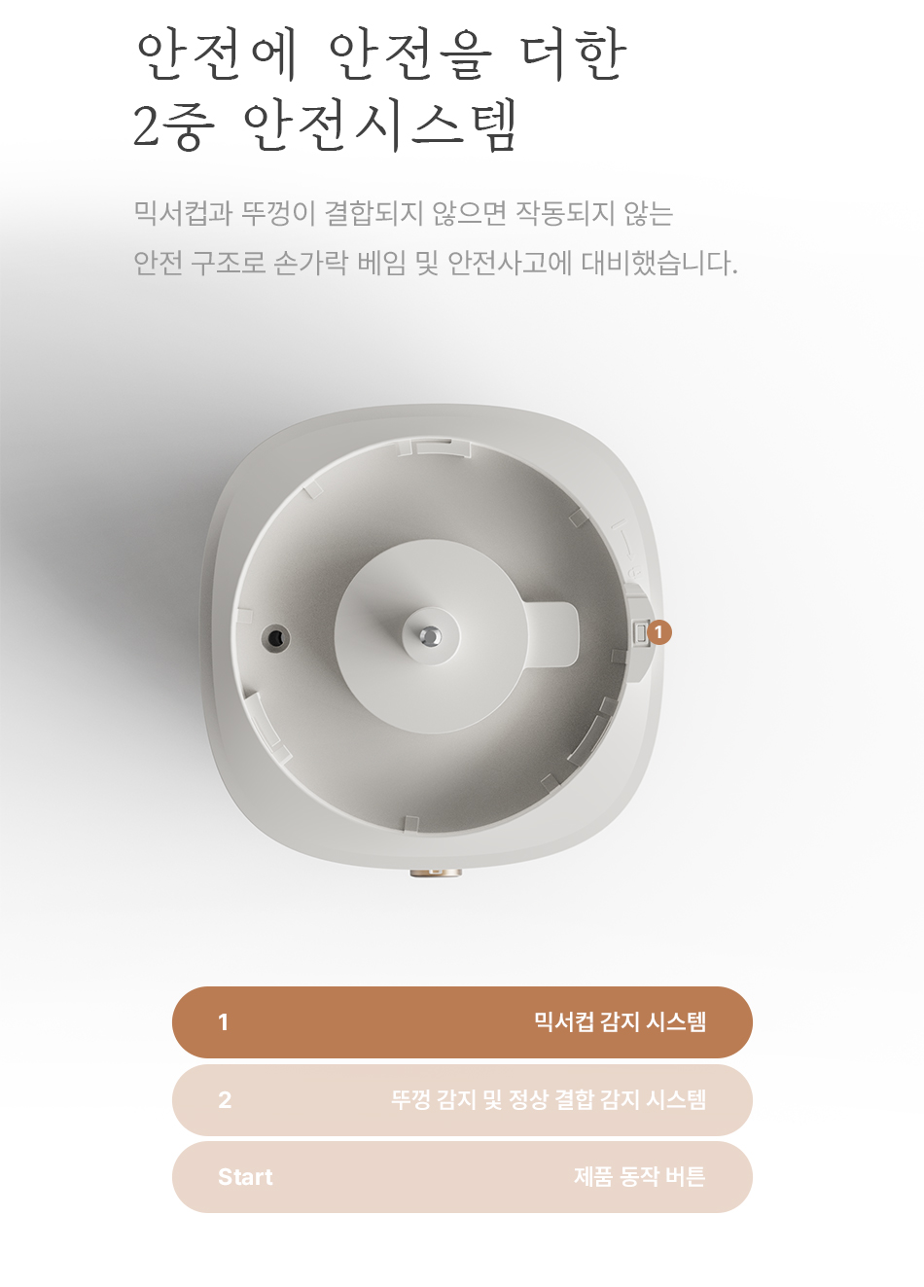Click the number 2 in the beige pill
The image size is (924, 1287).
click(225, 1100)
